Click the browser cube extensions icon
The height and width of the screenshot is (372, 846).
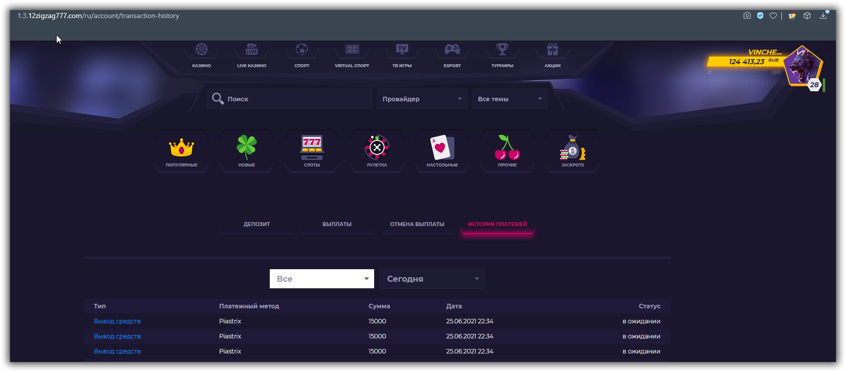point(807,16)
